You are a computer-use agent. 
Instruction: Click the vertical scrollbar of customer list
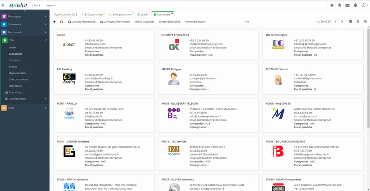(x=368, y=78)
